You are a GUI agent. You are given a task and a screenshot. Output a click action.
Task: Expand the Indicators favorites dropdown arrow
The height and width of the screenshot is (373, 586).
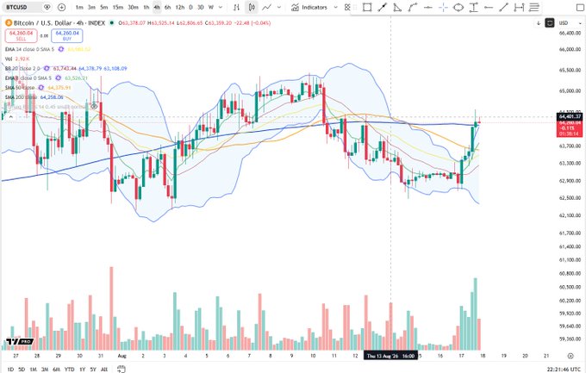[x=335, y=7]
